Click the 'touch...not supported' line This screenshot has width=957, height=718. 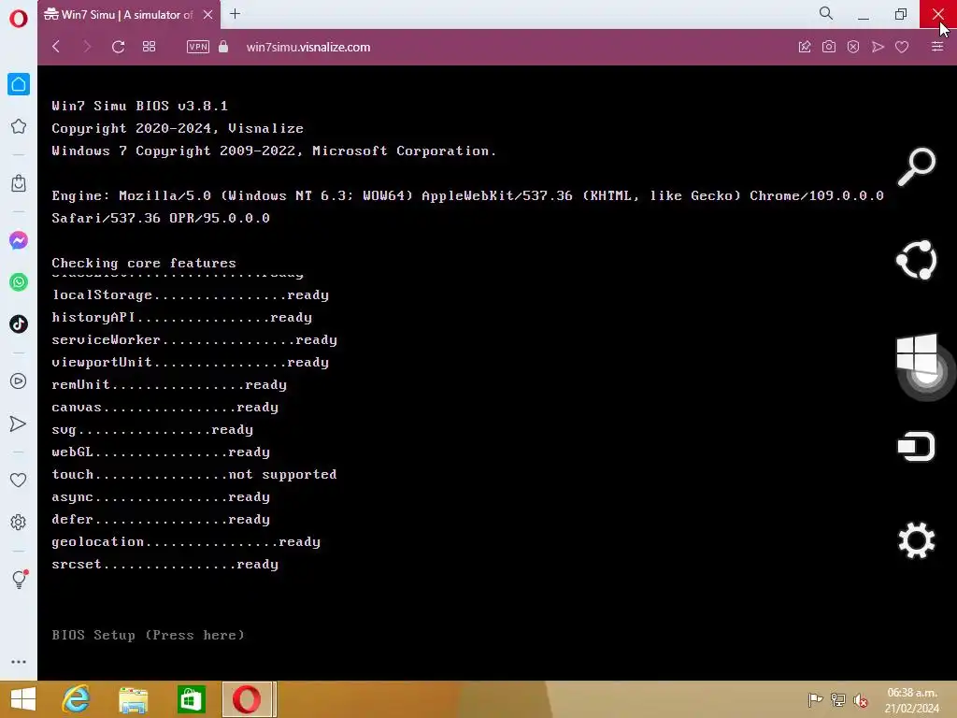(x=194, y=474)
